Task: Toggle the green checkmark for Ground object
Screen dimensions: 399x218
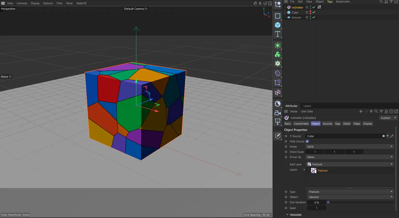Action: point(314,17)
